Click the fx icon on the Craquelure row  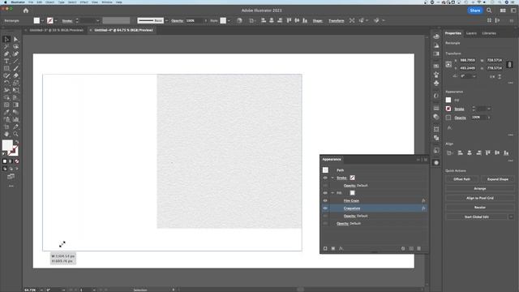coord(423,208)
